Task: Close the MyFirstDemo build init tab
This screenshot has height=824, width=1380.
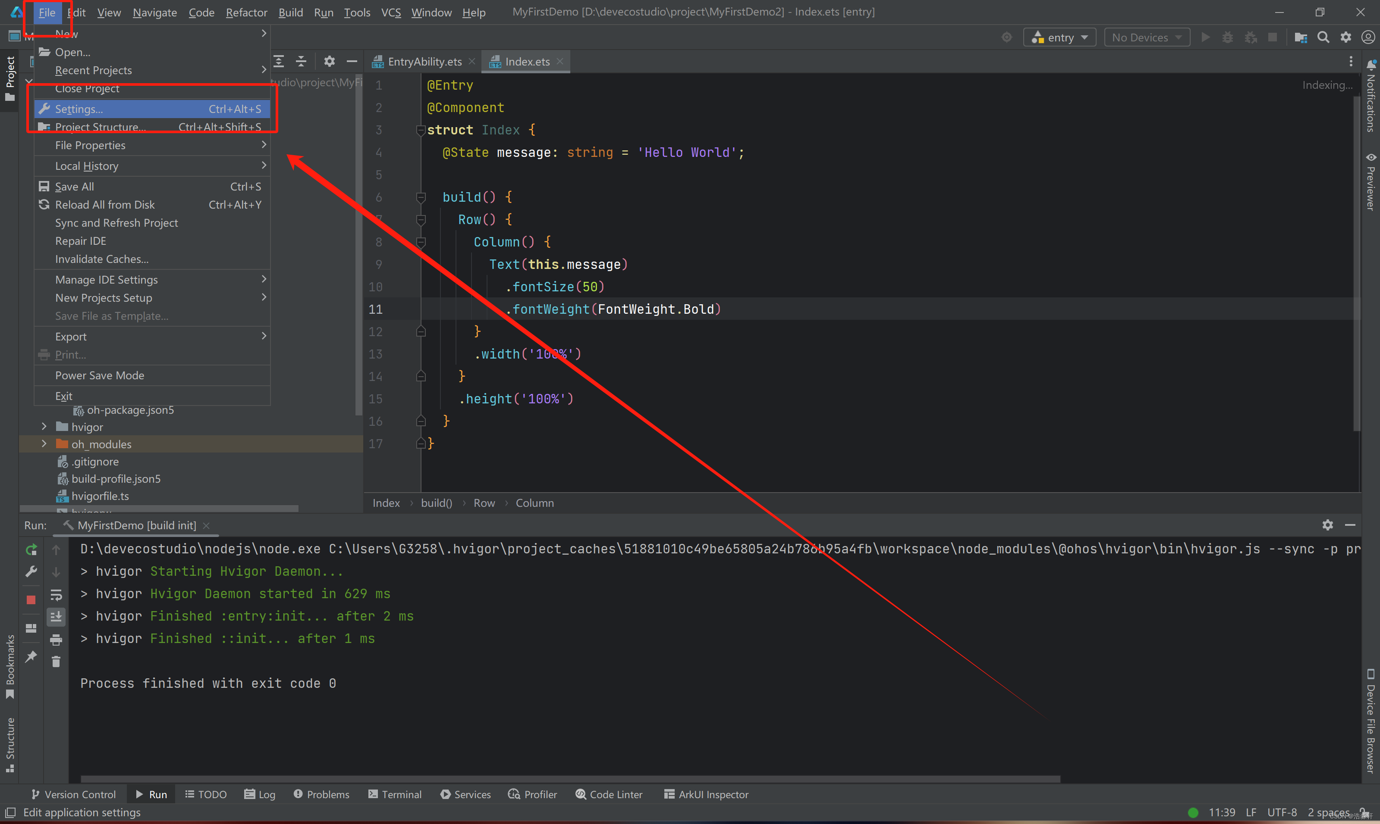Action: pos(206,525)
